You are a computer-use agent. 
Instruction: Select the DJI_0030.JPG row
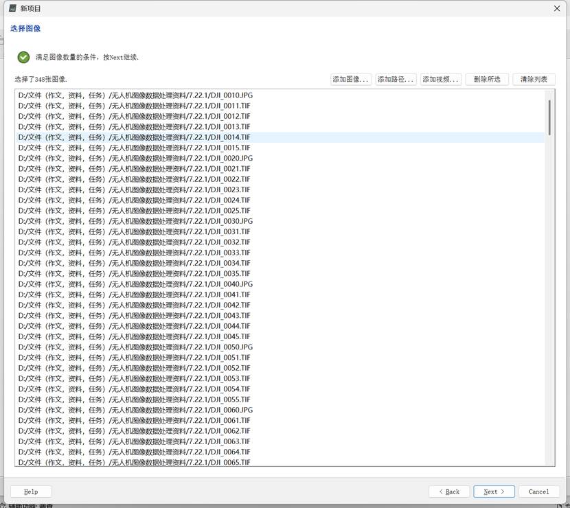(281, 221)
